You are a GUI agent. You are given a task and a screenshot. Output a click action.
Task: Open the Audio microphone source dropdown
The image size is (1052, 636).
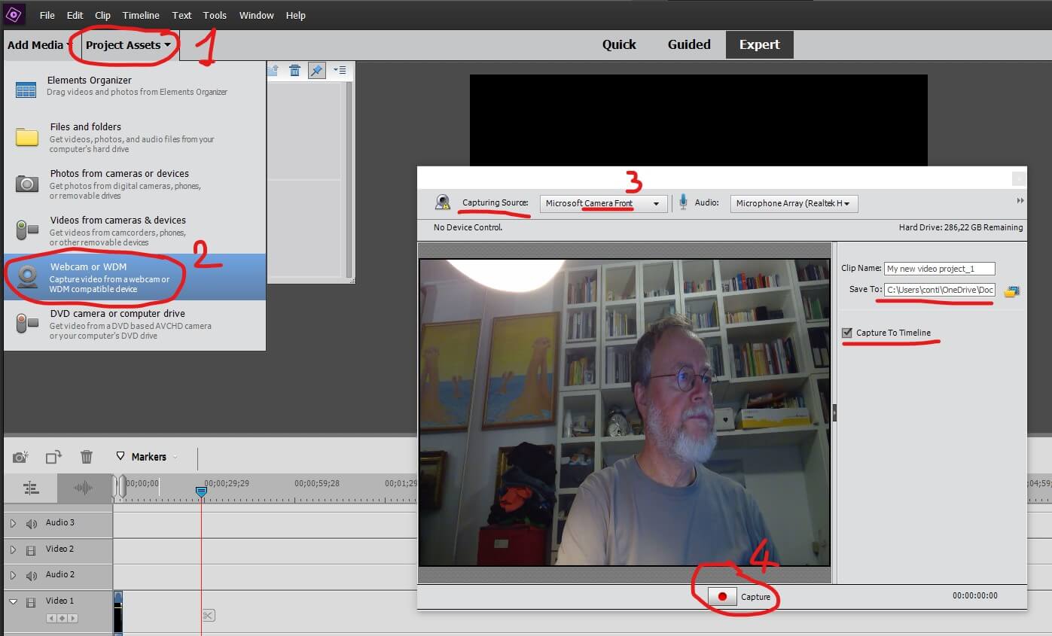793,203
